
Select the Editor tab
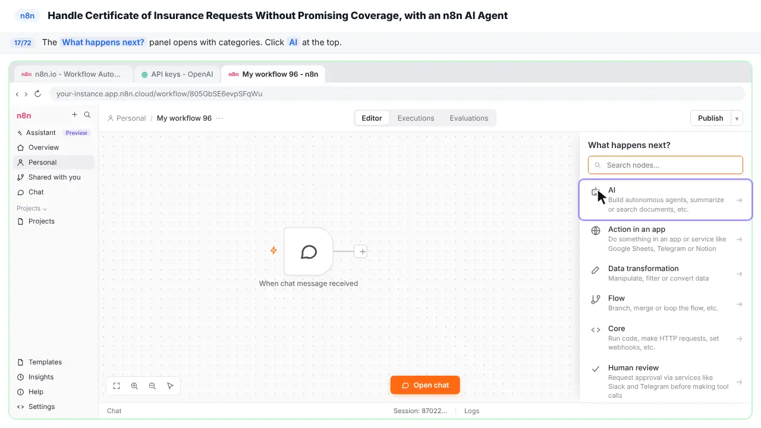pos(372,118)
